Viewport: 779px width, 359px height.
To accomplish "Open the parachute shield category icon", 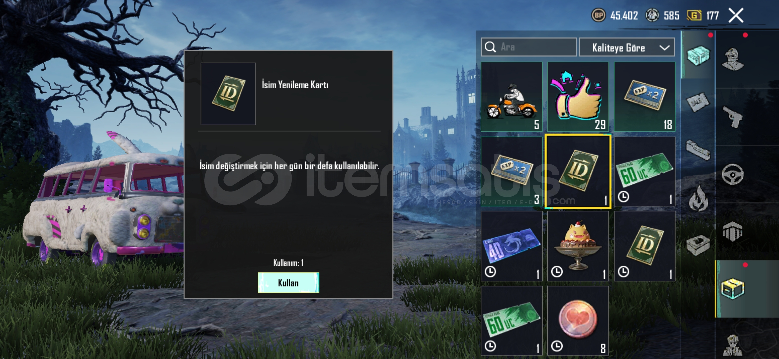I will pyautogui.click(x=732, y=231).
